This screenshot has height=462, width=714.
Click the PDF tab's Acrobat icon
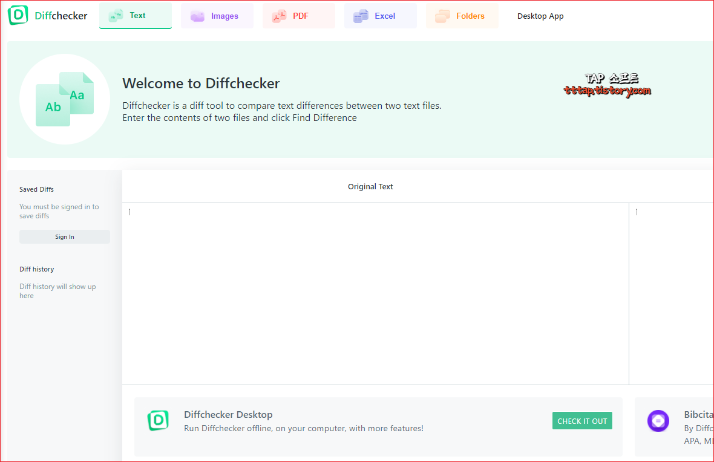[x=279, y=16]
